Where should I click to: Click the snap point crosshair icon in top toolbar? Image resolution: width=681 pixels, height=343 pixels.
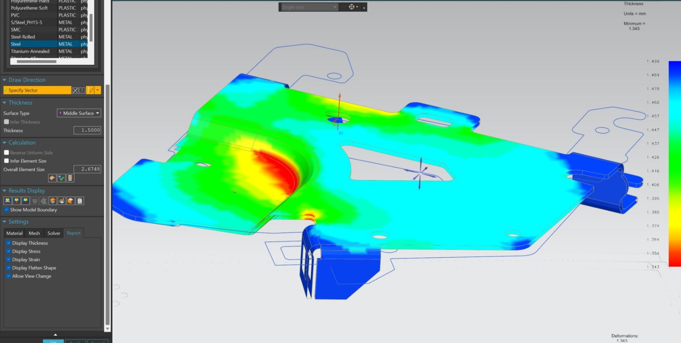(x=352, y=7)
